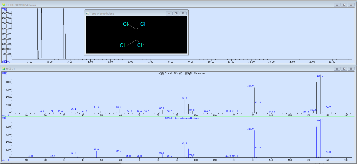Viewport: 357px width, 164px height.
Task: Click the 窗口 24 window's title icon
Action: click(3, 69)
